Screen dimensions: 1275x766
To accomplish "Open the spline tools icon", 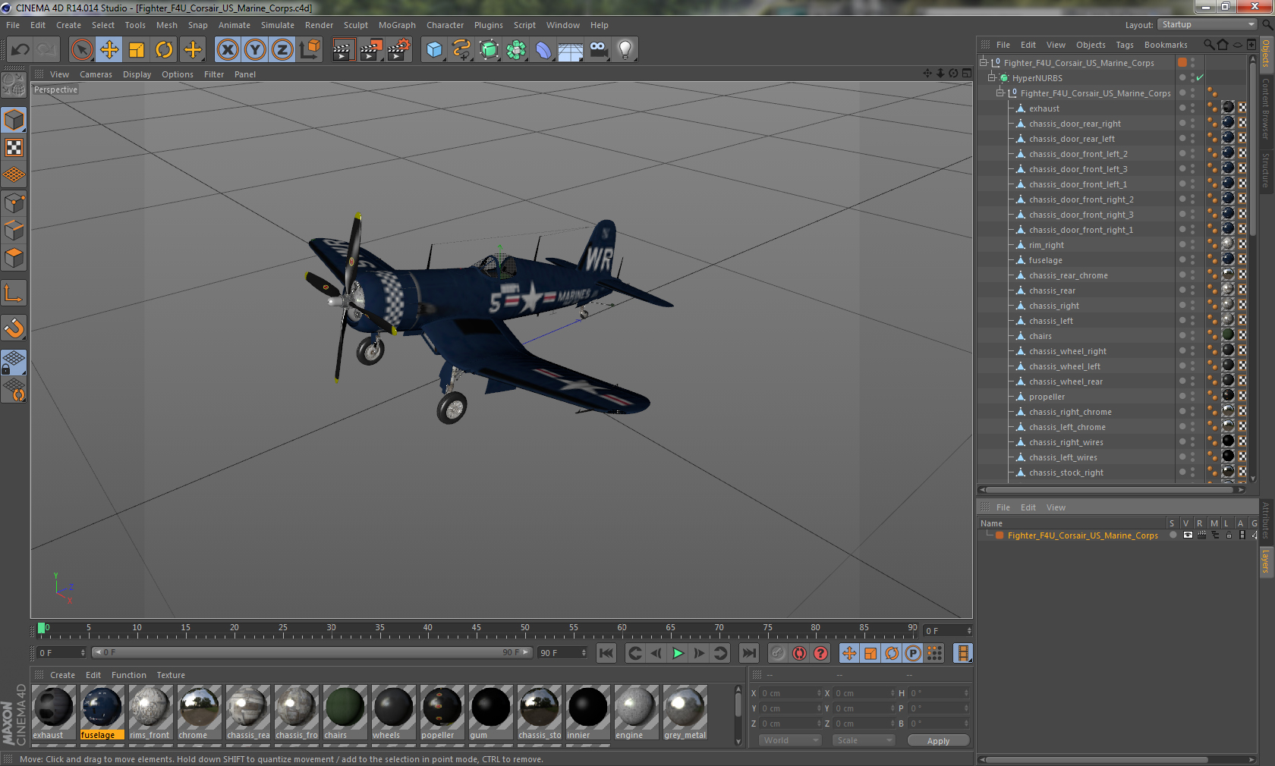I will 461,50.
